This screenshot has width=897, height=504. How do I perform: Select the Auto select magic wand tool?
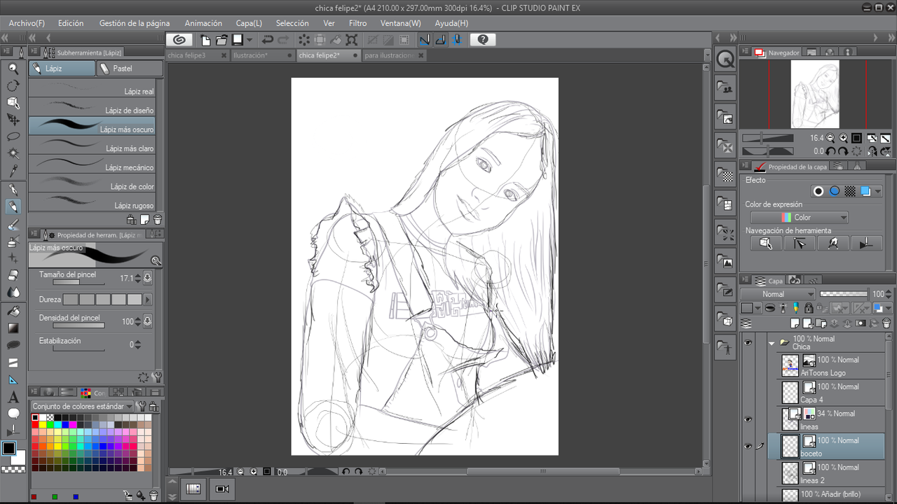pos(13,154)
